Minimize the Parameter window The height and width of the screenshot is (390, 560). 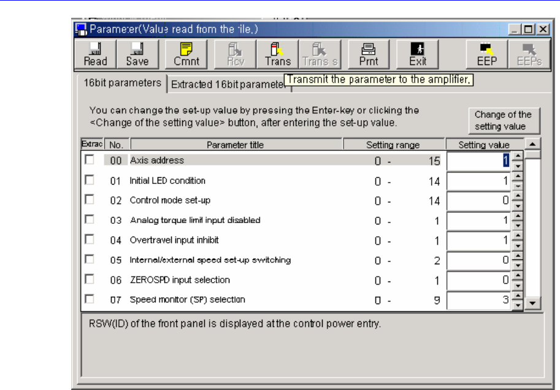click(515, 29)
